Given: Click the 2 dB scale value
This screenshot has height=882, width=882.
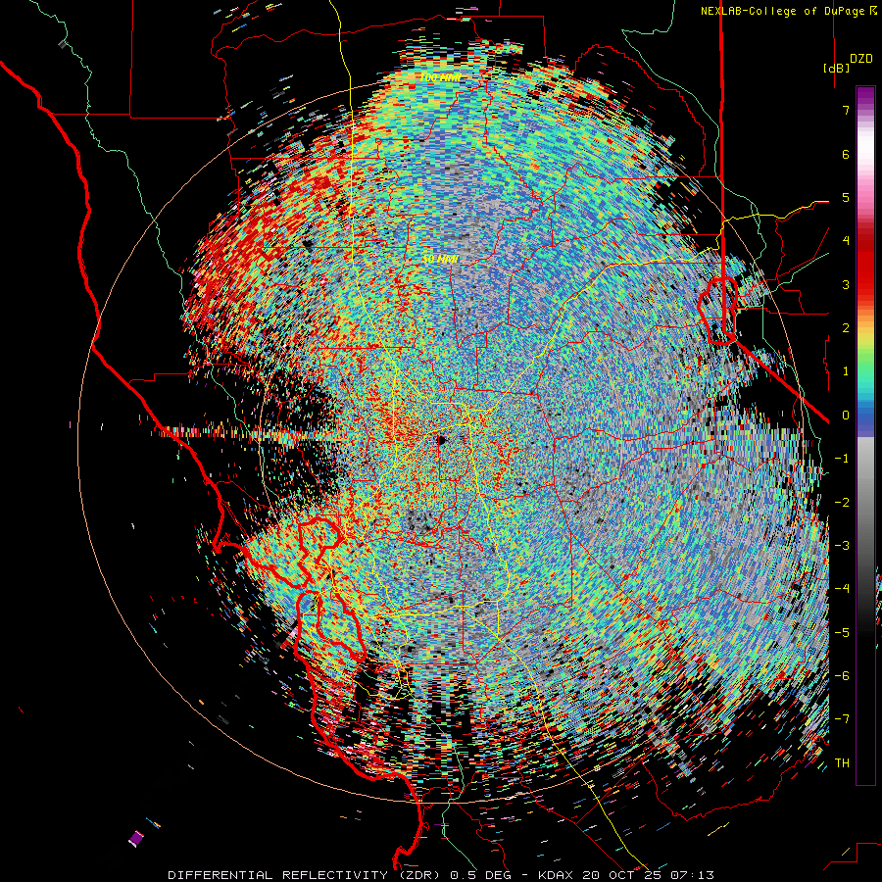Looking at the screenshot, I should tap(846, 328).
